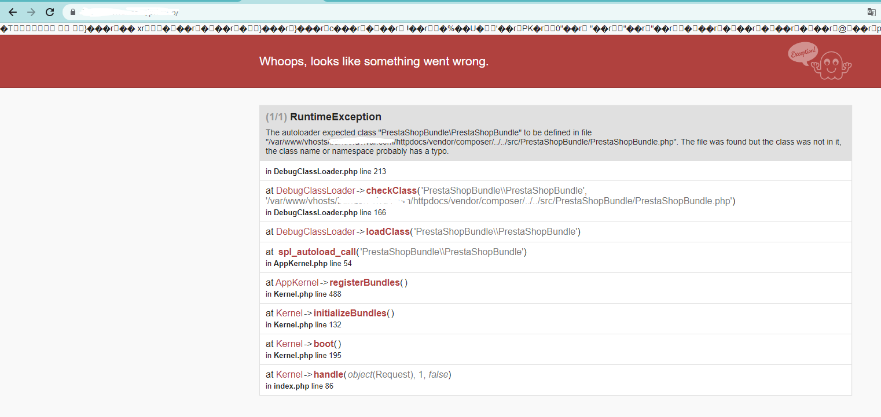Select the '(1/1) RuntimeException' title
The image size is (881, 417).
point(324,117)
